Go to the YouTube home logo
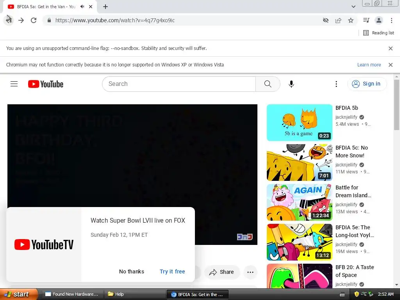Image resolution: width=400 pixels, height=300 pixels. point(46,84)
